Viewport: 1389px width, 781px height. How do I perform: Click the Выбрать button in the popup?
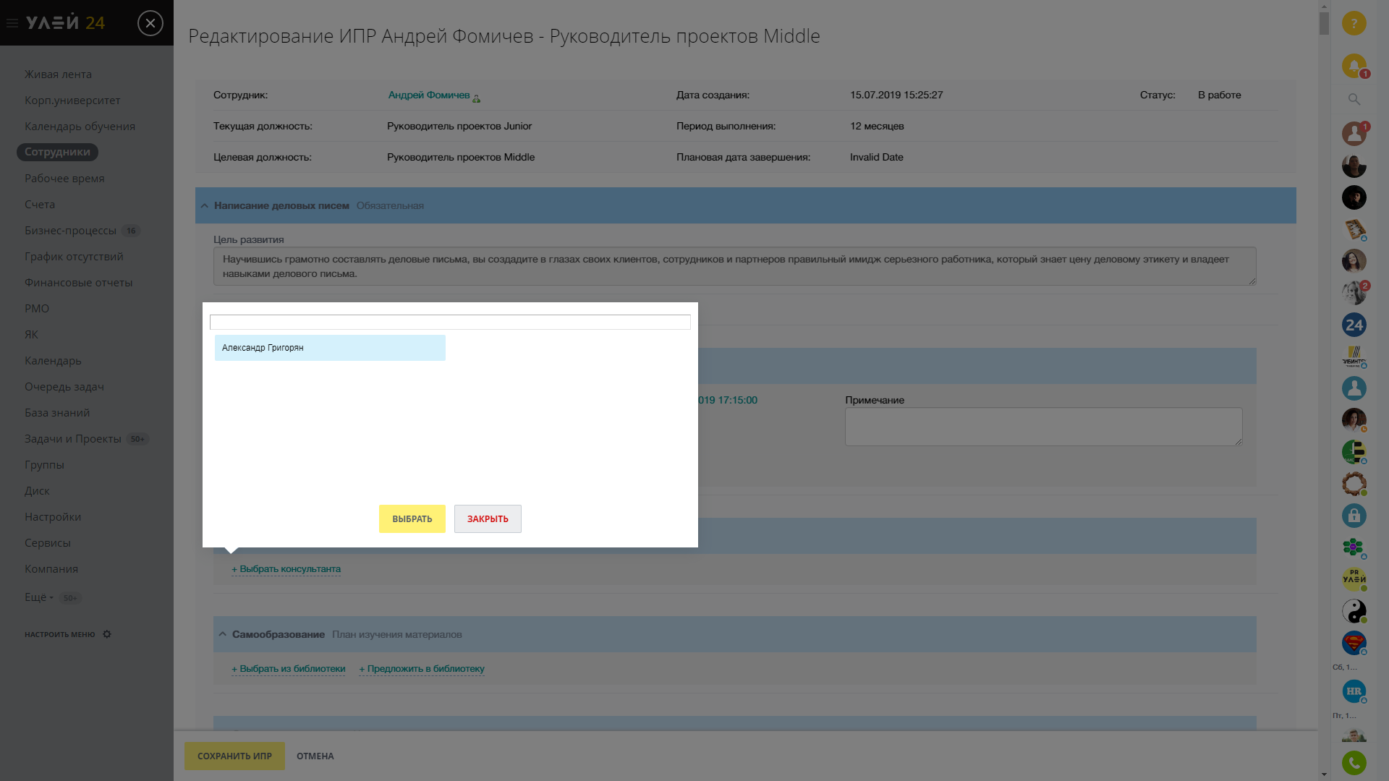(412, 519)
